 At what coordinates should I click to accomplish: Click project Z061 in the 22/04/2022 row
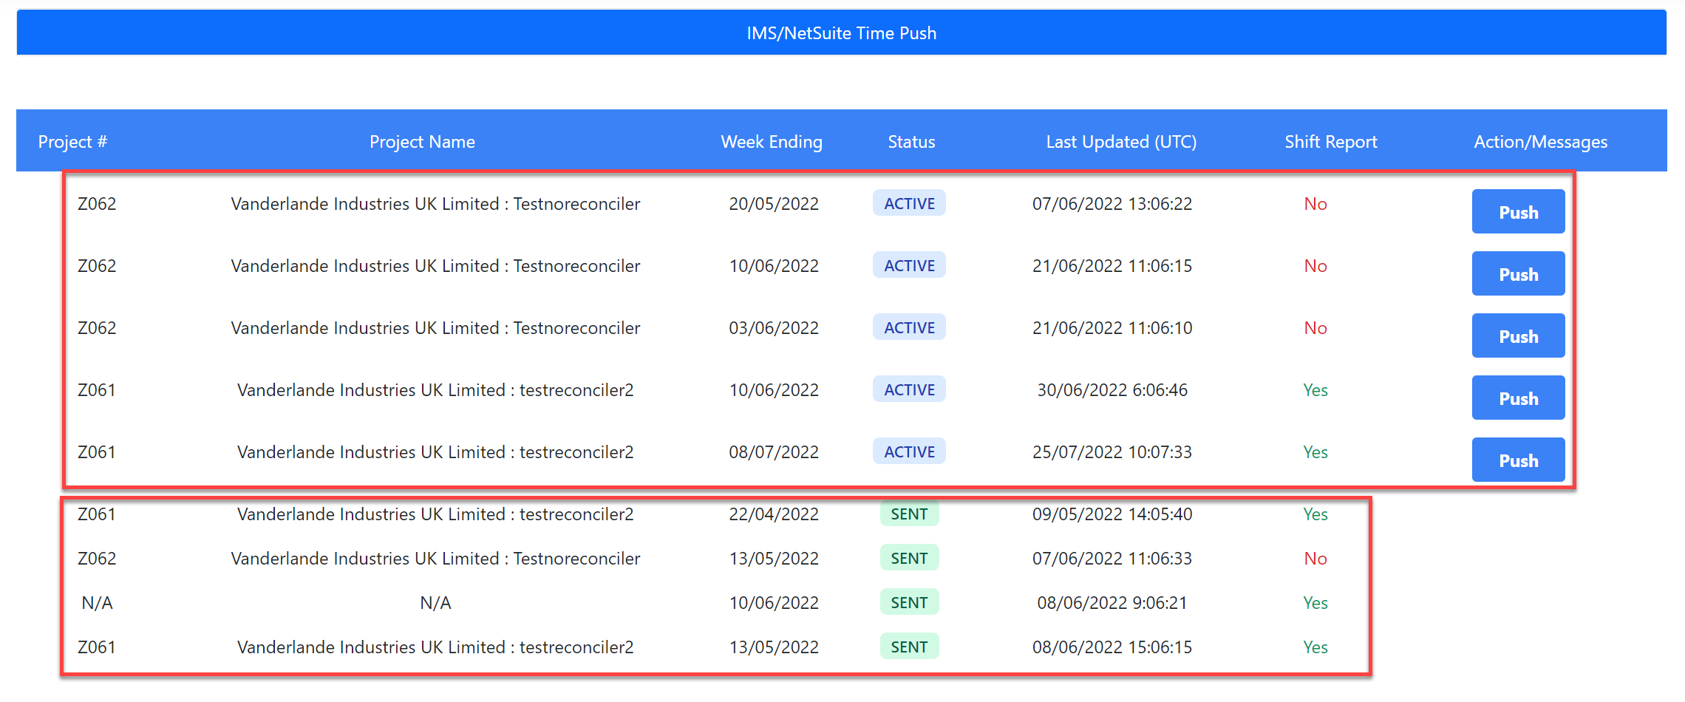pyautogui.click(x=97, y=514)
